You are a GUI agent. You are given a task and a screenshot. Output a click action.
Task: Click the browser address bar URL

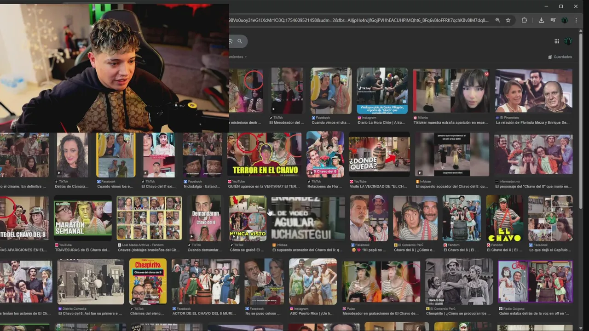[359, 20]
